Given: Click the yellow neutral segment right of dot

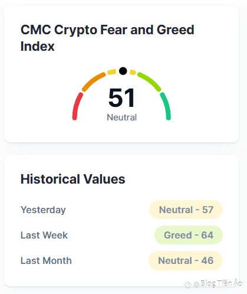Looking at the screenshot, I should coord(133,72).
